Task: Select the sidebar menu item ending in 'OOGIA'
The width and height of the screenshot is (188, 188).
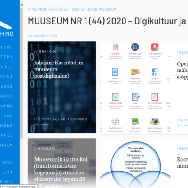Action: [6, 77]
